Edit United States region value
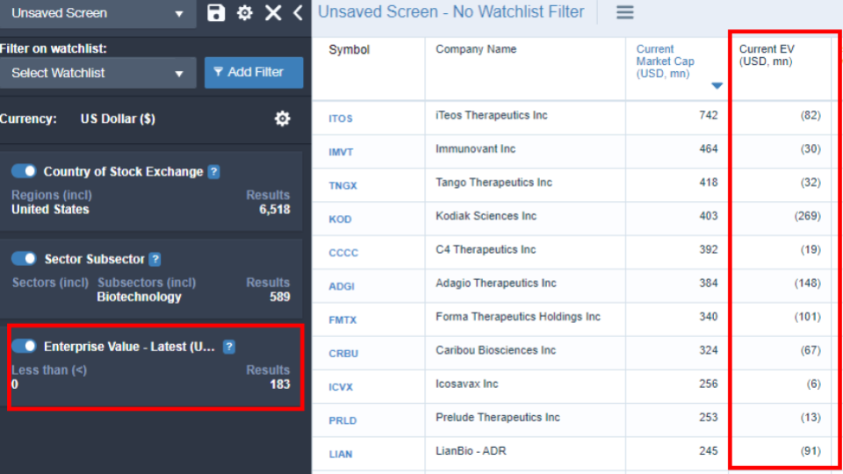 tap(50, 210)
